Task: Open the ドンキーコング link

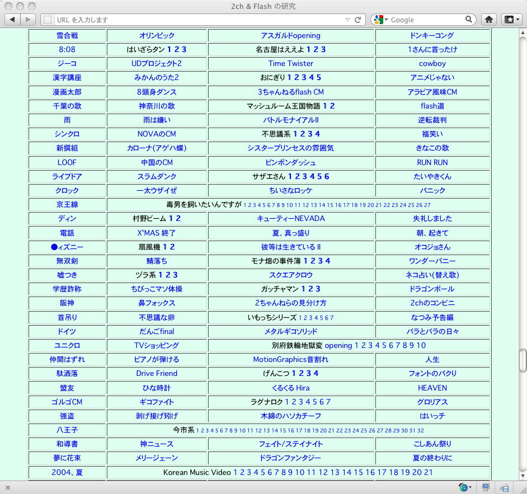Action: [432, 36]
